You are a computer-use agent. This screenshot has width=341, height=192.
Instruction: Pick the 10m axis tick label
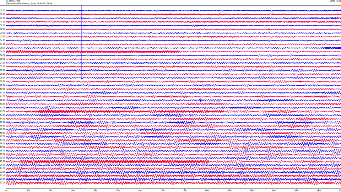(x=118, y=191)
